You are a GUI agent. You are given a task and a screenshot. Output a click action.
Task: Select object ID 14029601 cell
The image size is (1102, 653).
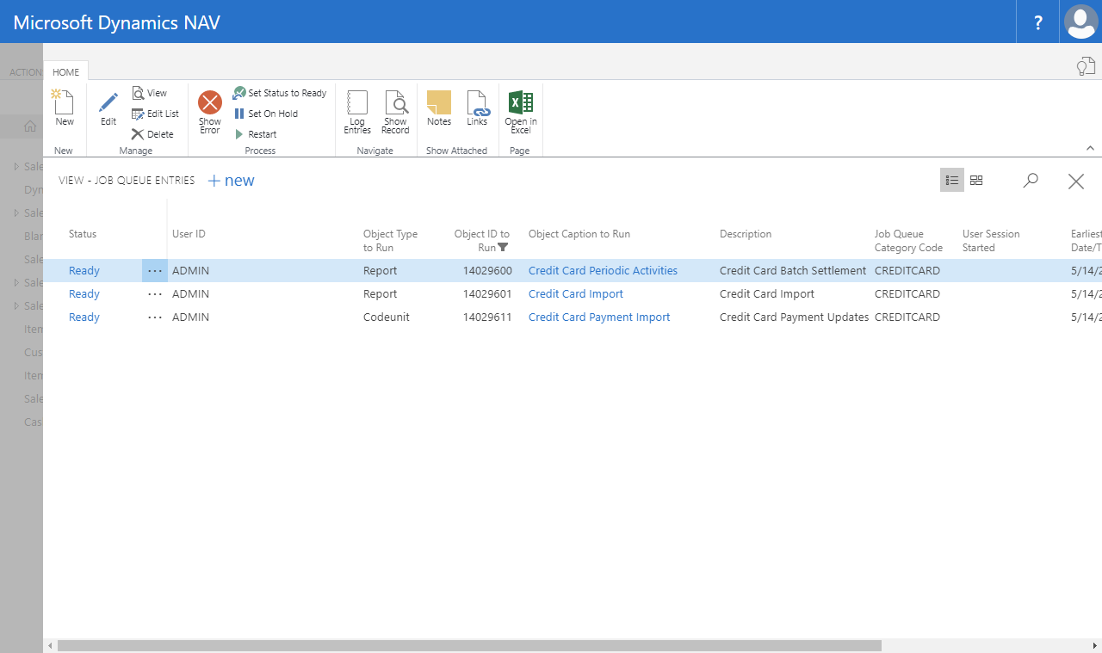point(487,293)
